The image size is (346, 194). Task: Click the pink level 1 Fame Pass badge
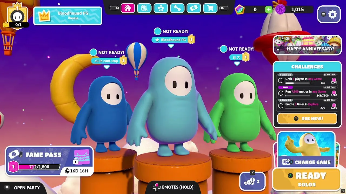pos(13,167)
